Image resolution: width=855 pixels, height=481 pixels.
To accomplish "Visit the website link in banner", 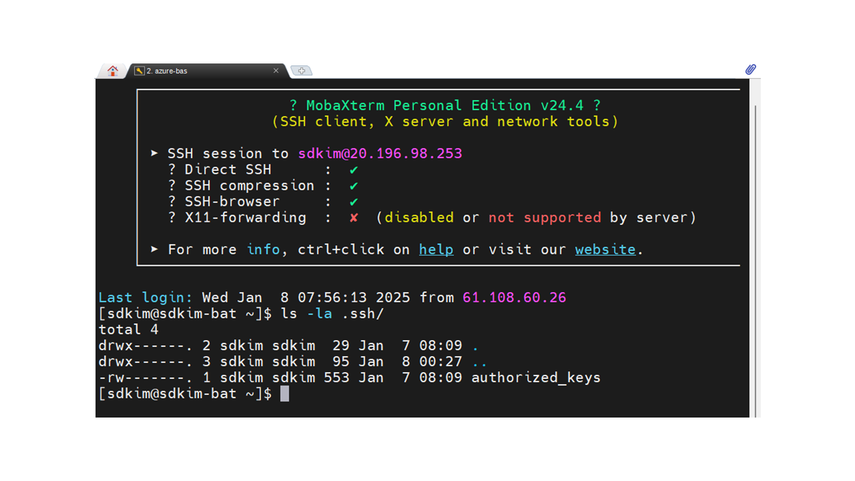I will point(605,249).
